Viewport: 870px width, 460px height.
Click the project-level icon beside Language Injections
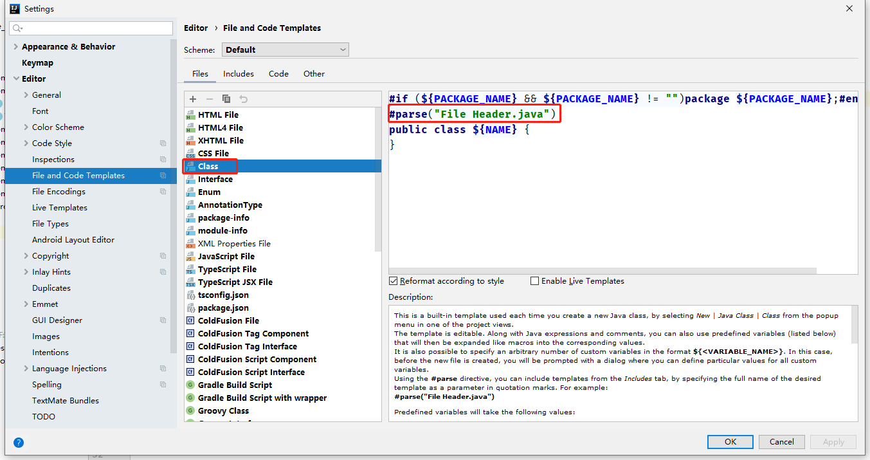pyautogui.click(x=163, y=369)
